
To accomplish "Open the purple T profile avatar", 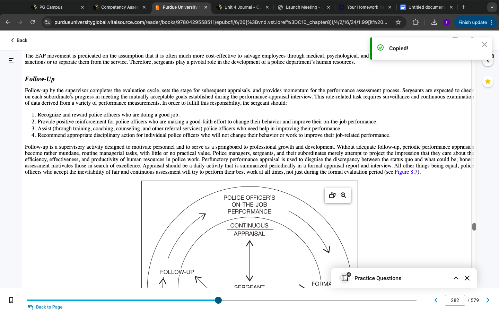I will click(x=447, y=22).
